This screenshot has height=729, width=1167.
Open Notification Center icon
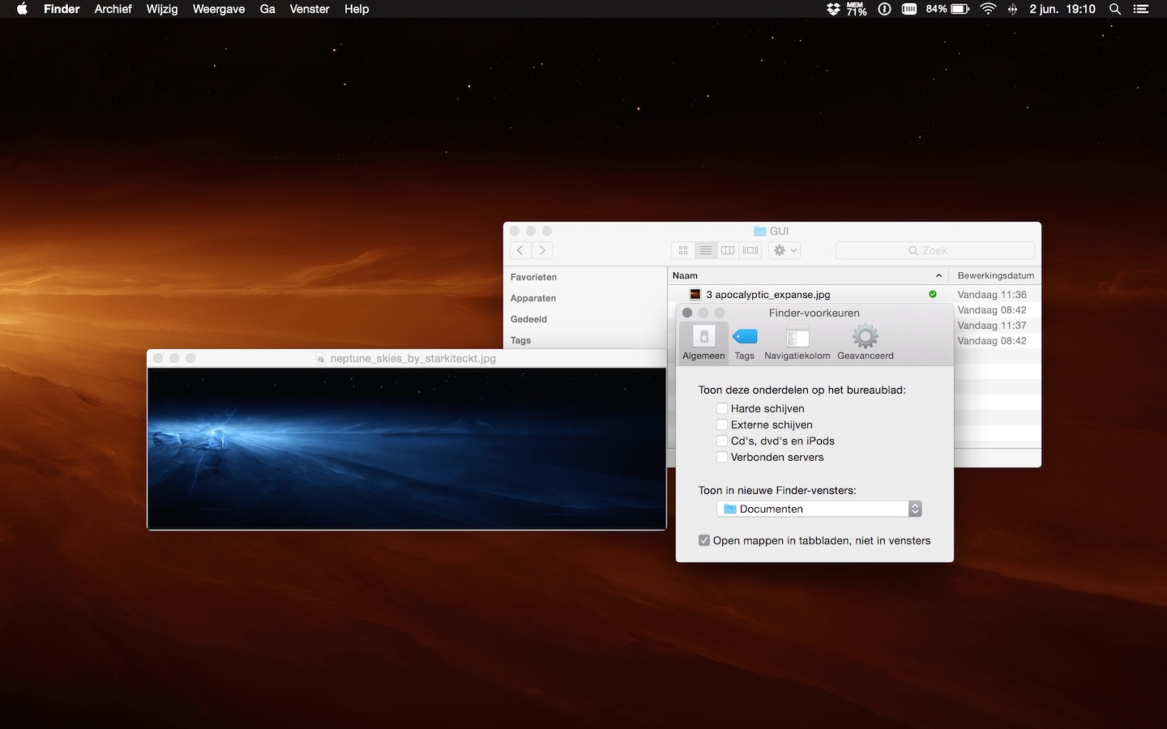point(1141,9)
